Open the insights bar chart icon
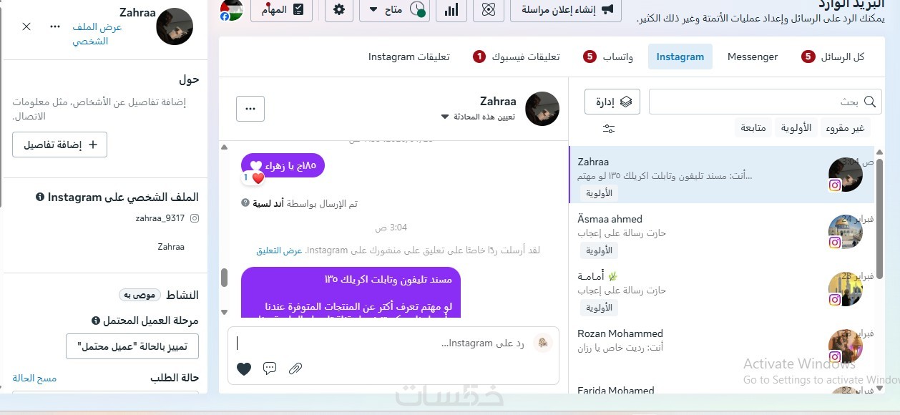900x415 pixels. (x=451, y=9)
